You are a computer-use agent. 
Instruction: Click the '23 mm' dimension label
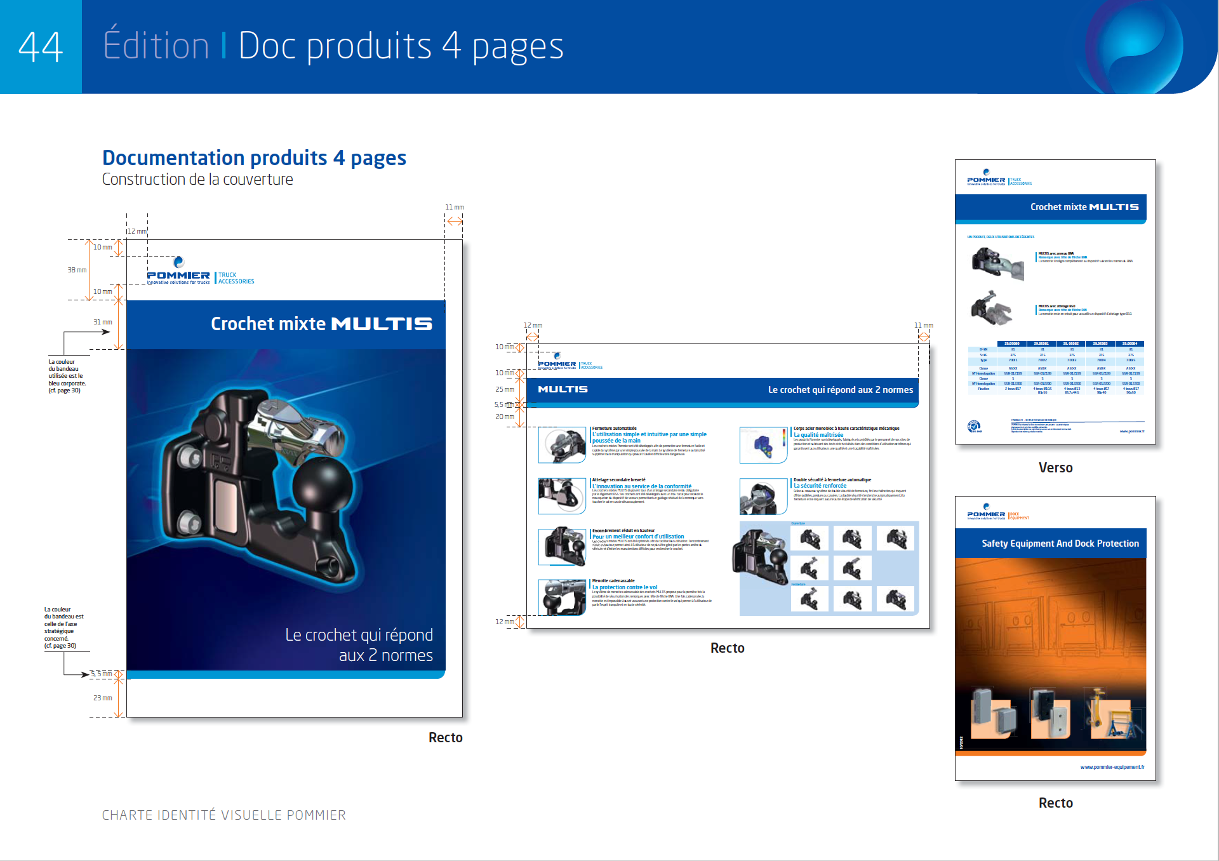tap(103, 698)
